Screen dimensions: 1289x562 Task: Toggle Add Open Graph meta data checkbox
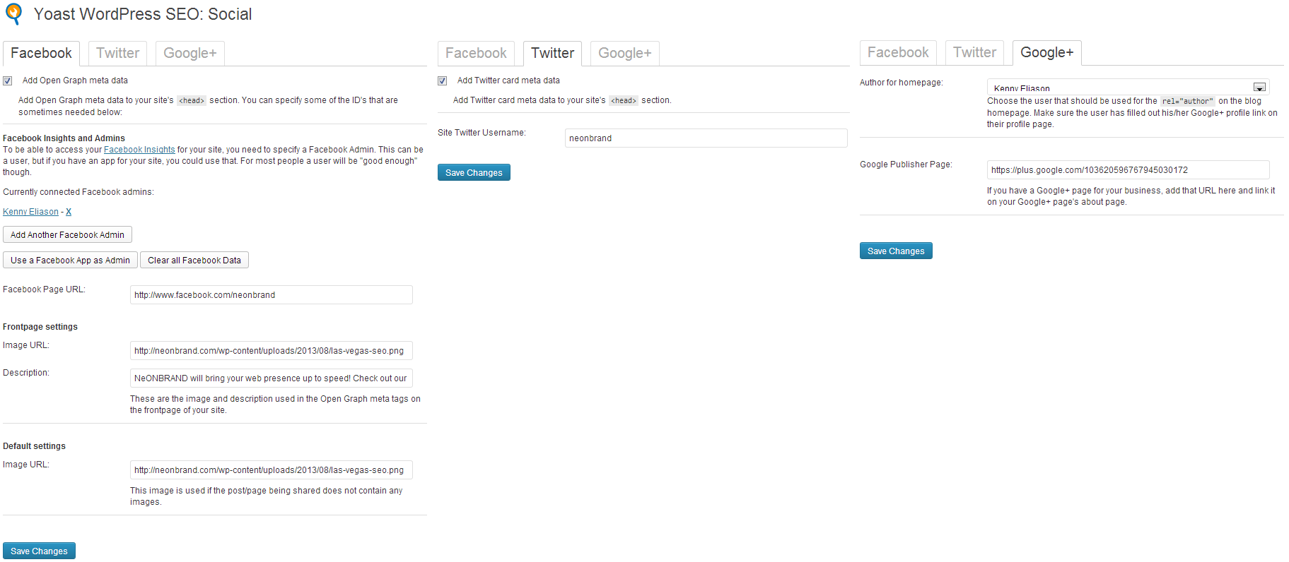(8, 80)
